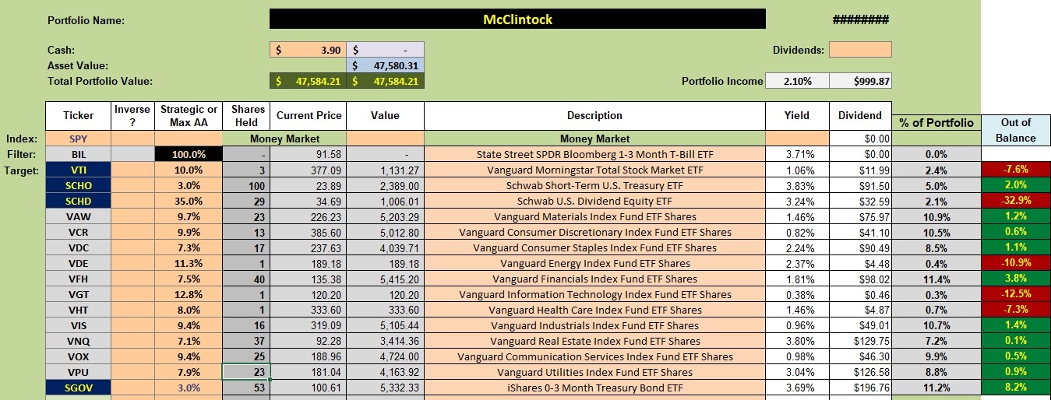Select the VGT ticker cell

(78, 294)
